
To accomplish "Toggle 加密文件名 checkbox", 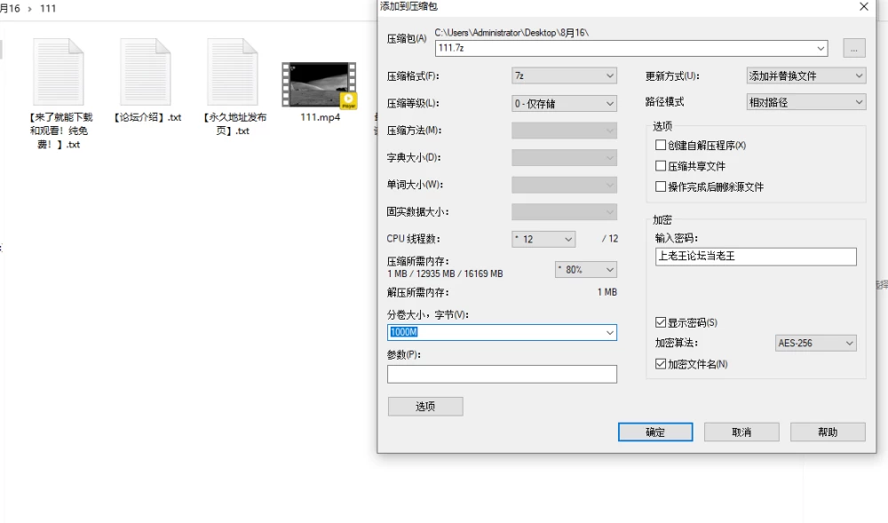I will pyautogui.click(x=661, y=363).
